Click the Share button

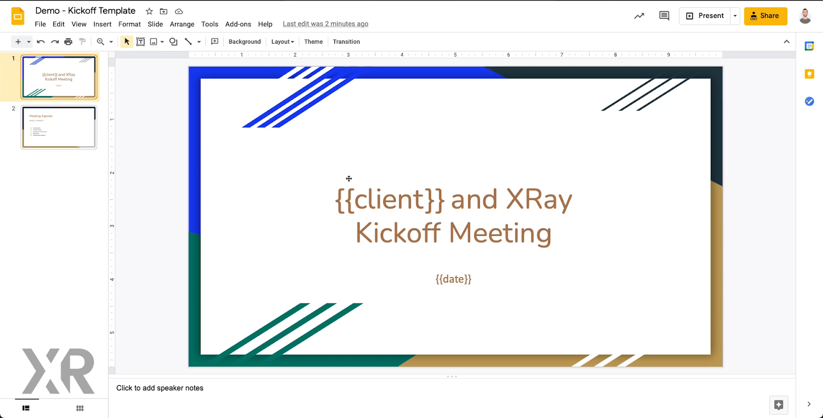click(x=765, y=16)
